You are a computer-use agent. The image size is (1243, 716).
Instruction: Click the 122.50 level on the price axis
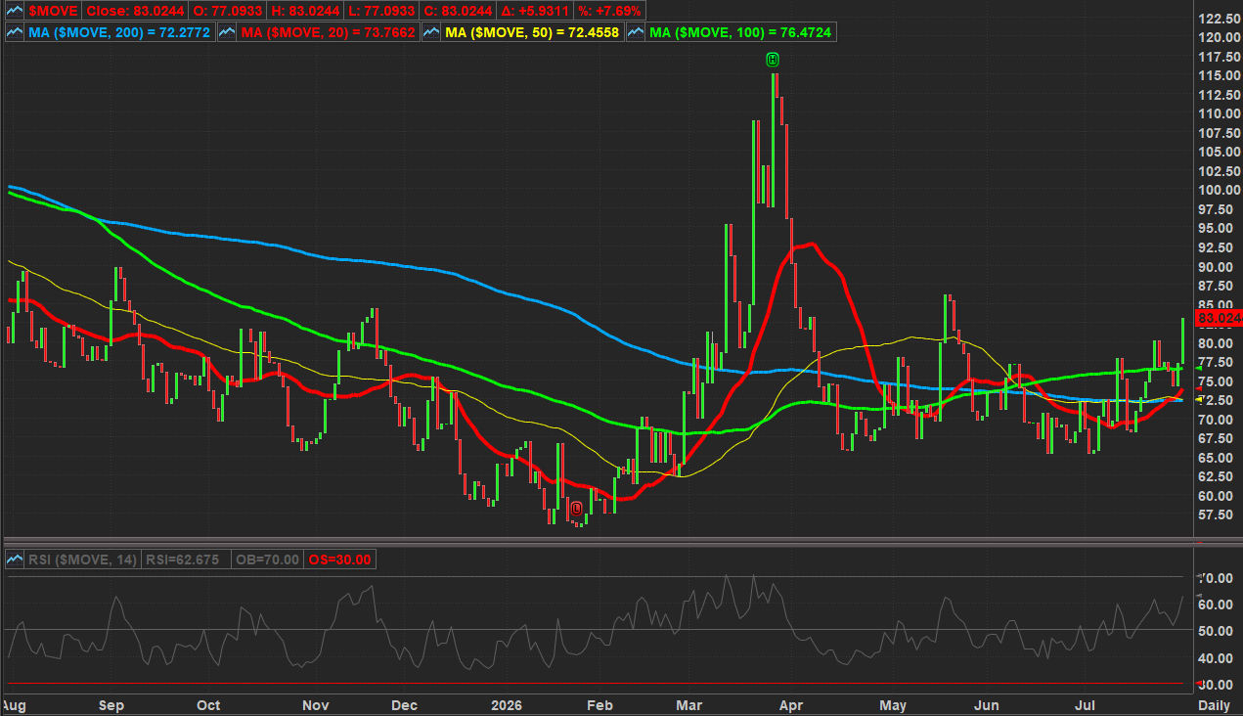click(1218, 19)
